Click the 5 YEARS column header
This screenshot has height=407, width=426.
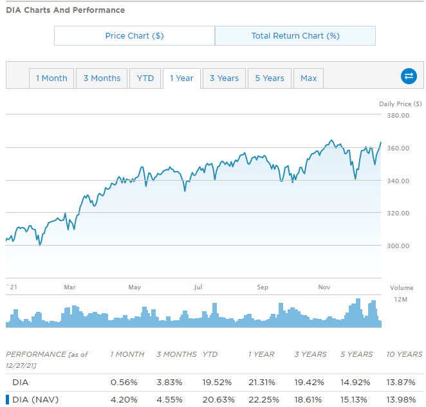coord(357,354)
